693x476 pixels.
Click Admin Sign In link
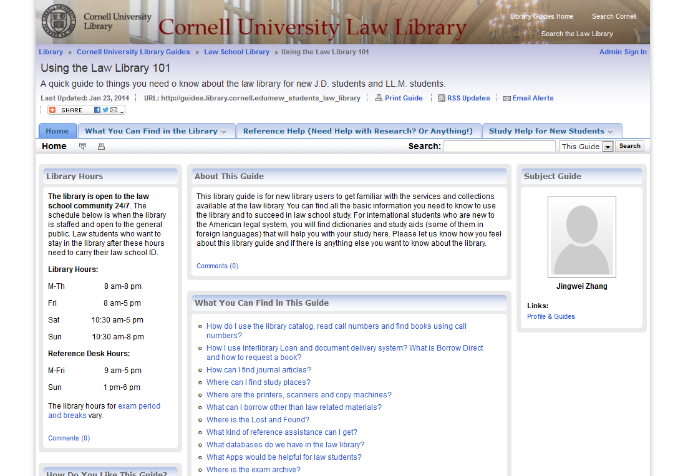click(x=623, y=52)
